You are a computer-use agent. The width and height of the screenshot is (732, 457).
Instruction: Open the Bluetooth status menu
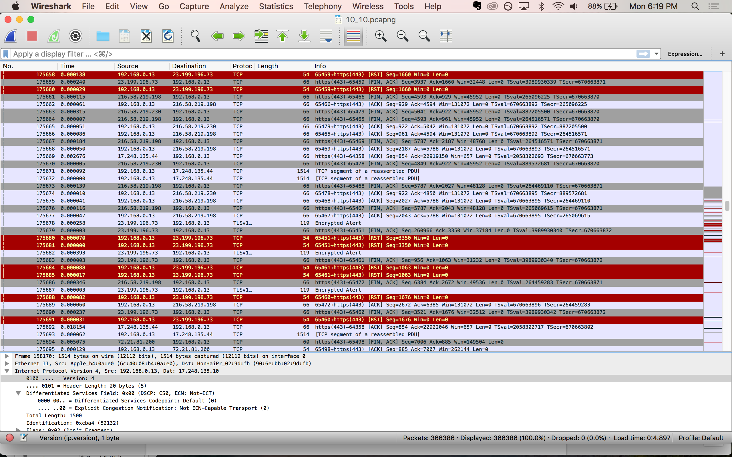tap(541, 6)
